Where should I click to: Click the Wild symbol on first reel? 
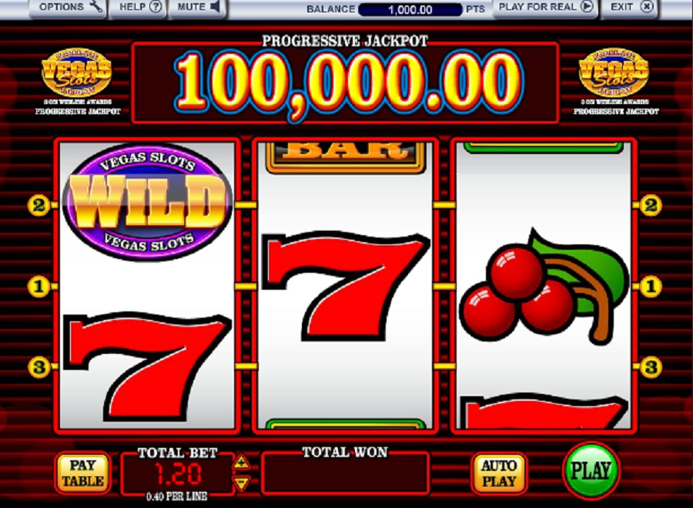pos(148,203)
